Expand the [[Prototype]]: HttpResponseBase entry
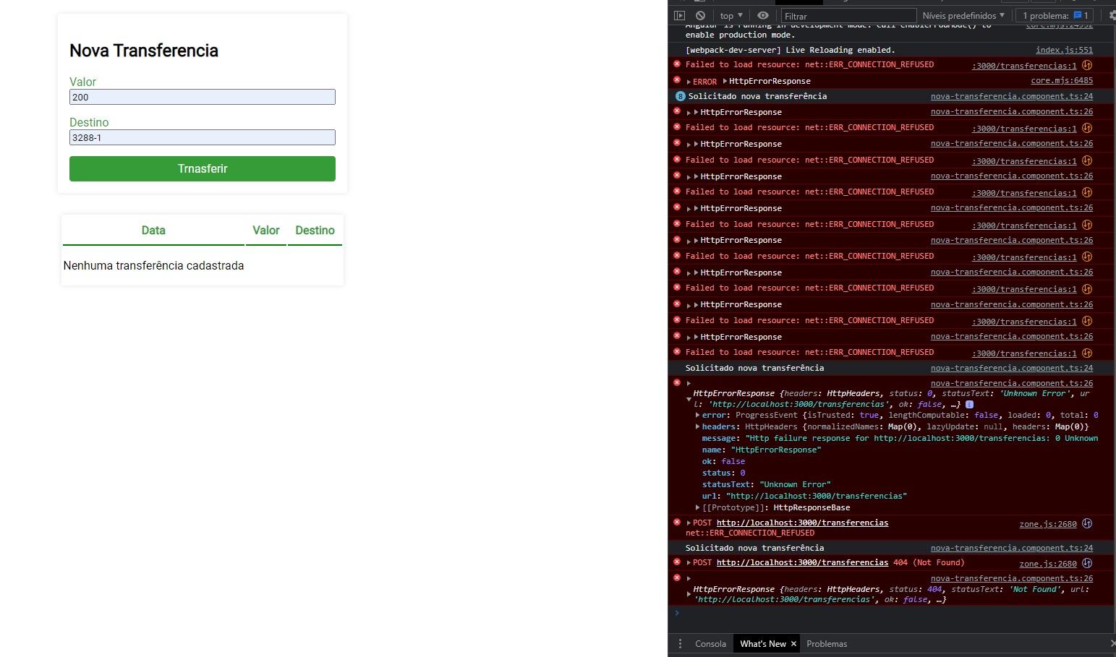This screenshot has height=657, width=1116. 697,507
